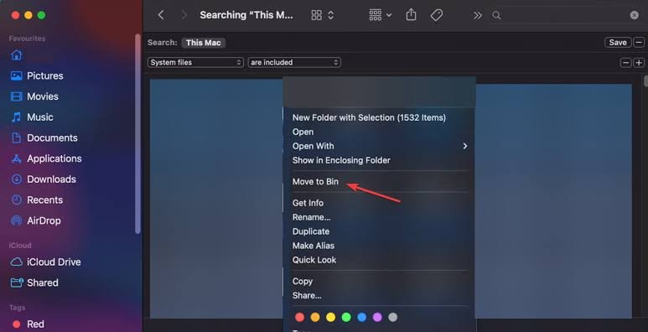Open the System files criteria dropdown

pos(195,62)
